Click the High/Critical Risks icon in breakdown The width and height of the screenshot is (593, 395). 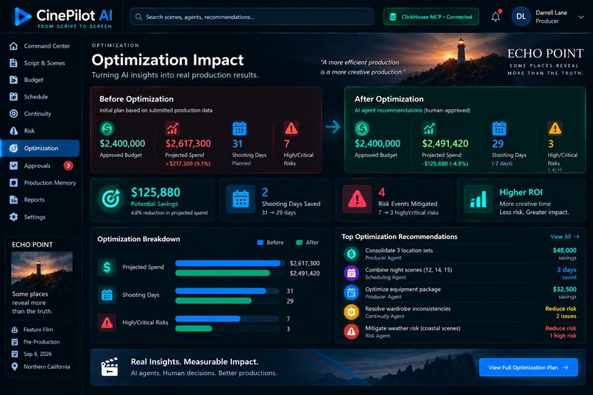coord(107,322)
